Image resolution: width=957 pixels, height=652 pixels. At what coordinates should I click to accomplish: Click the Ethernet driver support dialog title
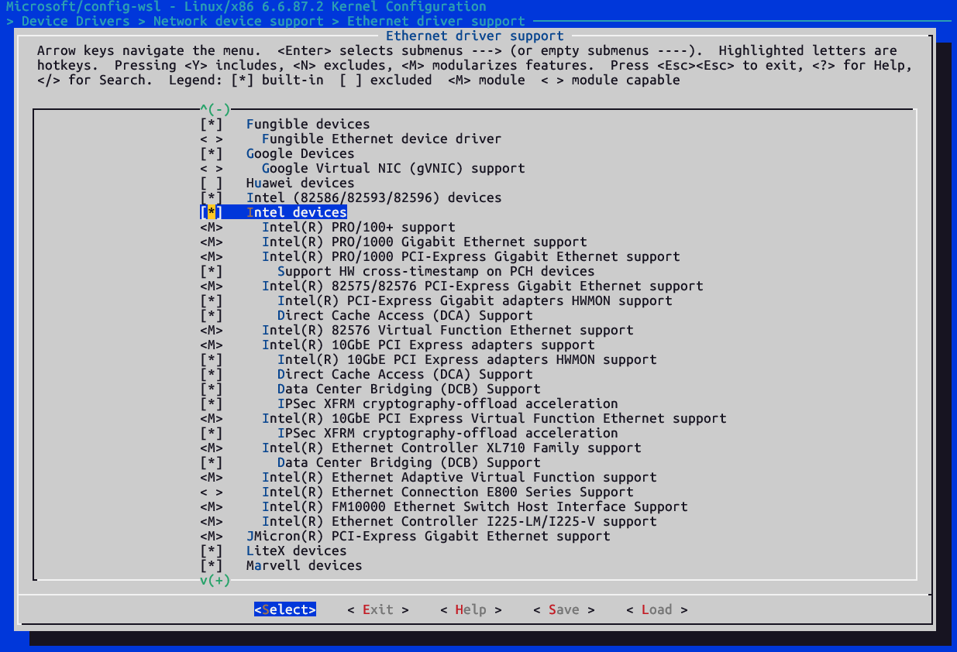pos(475,36)
